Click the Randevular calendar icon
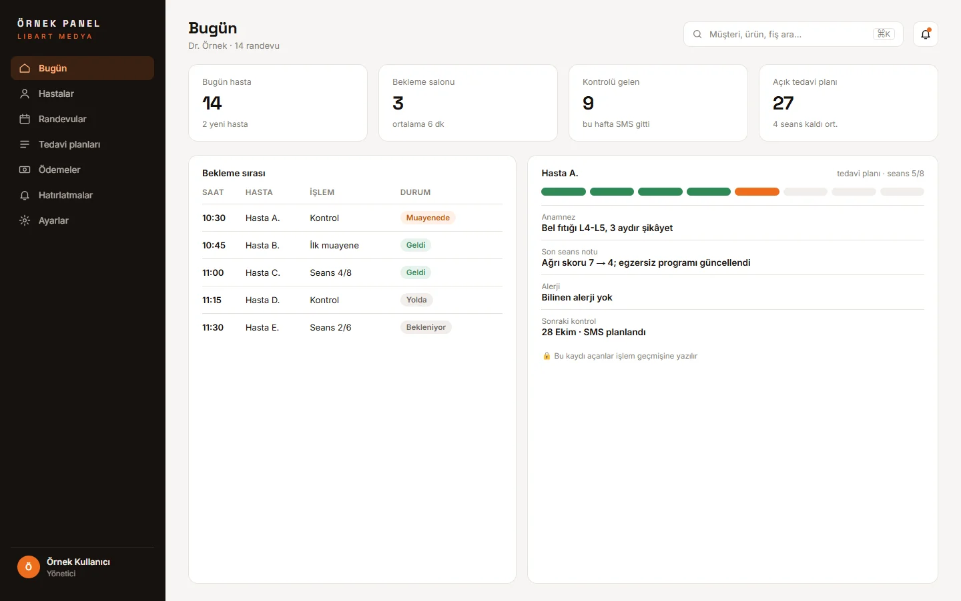The width and height of the screenshot is (961, 601). coord(25,119)
